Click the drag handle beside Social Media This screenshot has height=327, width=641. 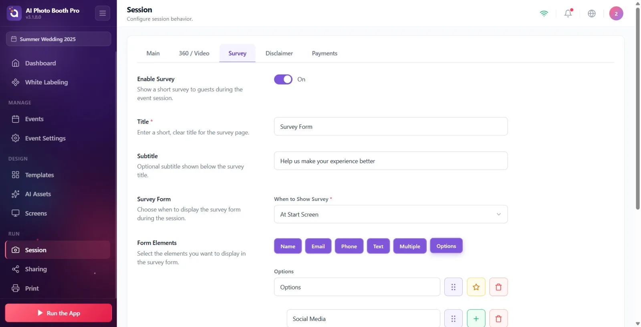point(454,319)
